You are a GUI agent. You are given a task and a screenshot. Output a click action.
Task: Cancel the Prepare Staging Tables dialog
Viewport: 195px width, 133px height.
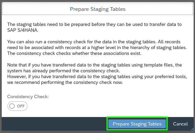[180, 124]
